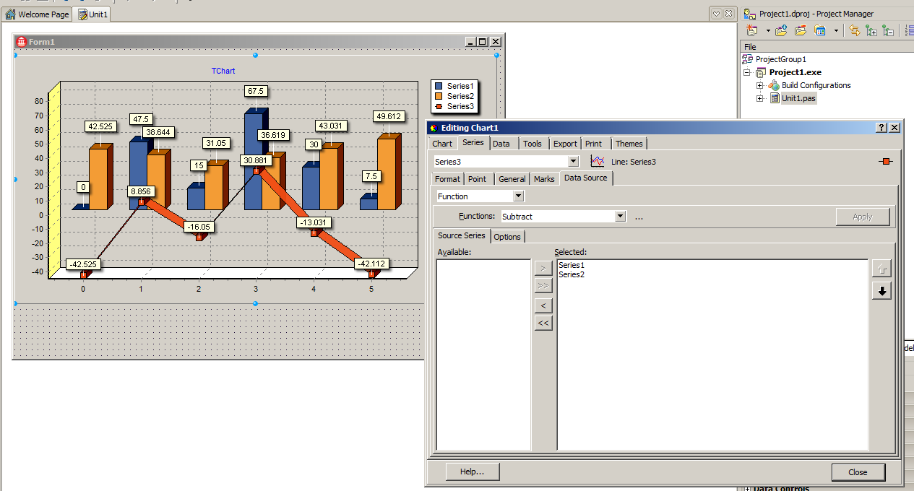
Task: Switch to the General series sub-tab
Action: click(x=512, y=178)
